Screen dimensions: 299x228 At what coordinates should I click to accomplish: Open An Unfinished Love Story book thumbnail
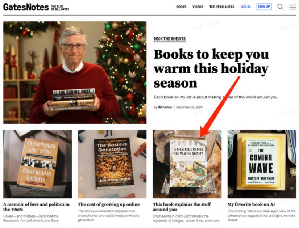click(38, 164)
